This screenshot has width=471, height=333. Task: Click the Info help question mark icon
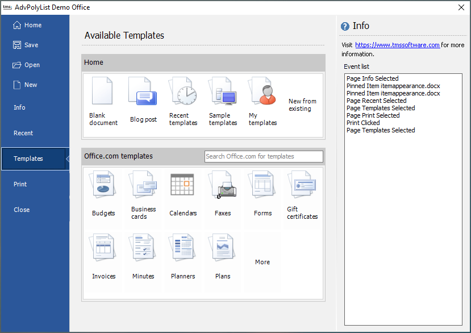[x=345, y=27]
